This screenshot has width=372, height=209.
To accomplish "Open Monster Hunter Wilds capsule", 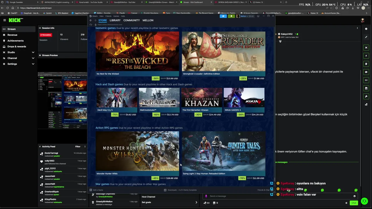I will (x=137, y=153).
